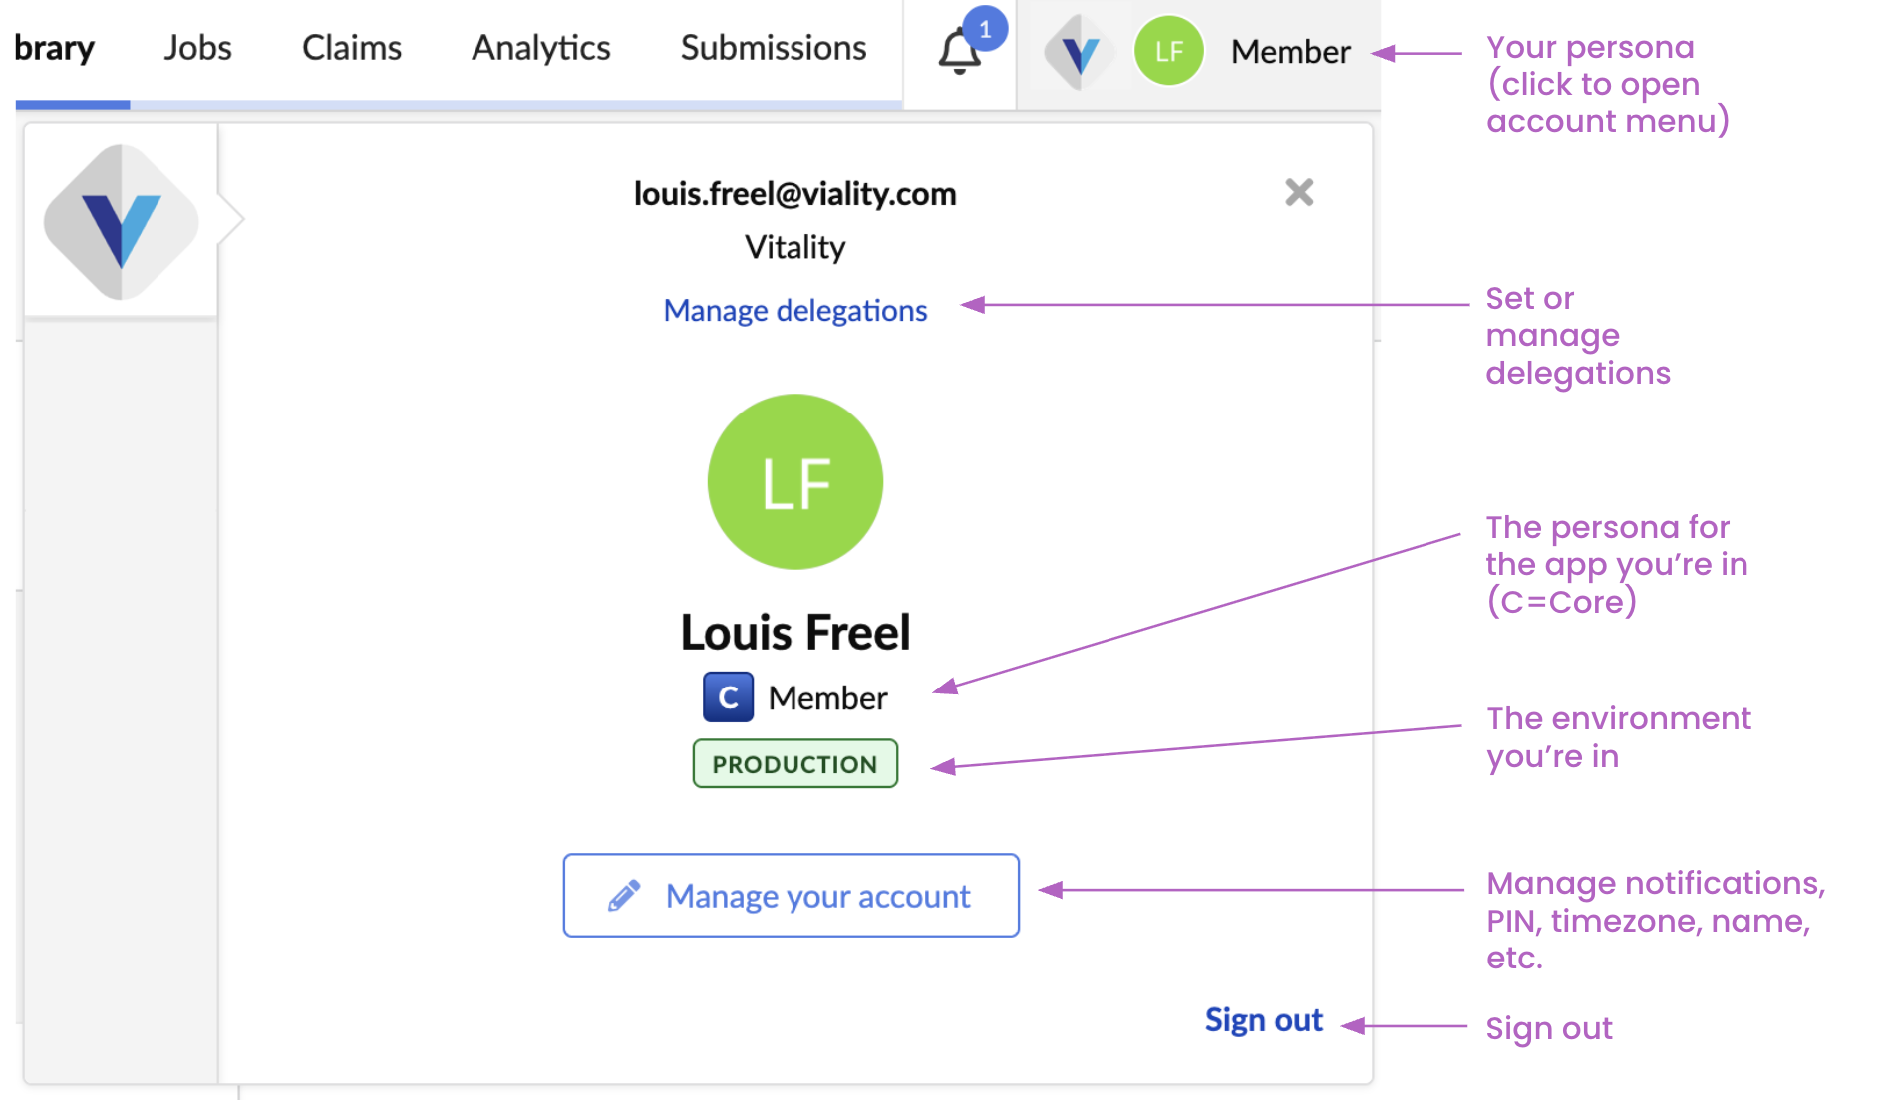Open the Member persona account menu
Viewport: 1902px width, 1100px height.
click(x=1290, y=52)
